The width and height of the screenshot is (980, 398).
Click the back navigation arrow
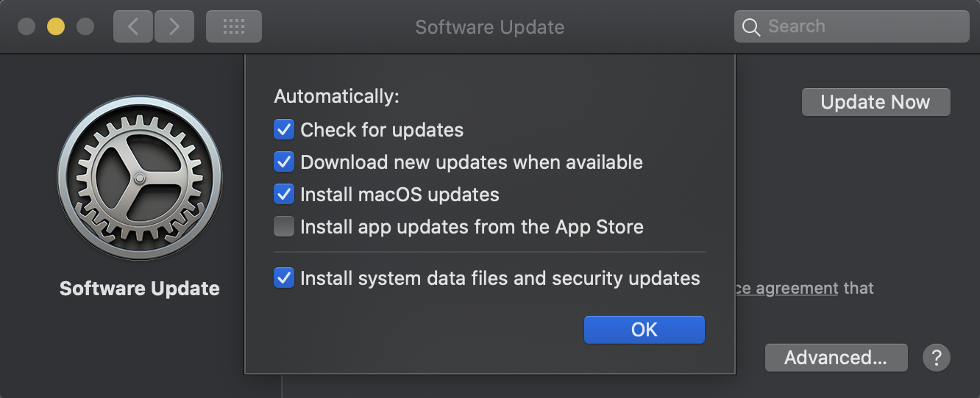coord(133,26)
